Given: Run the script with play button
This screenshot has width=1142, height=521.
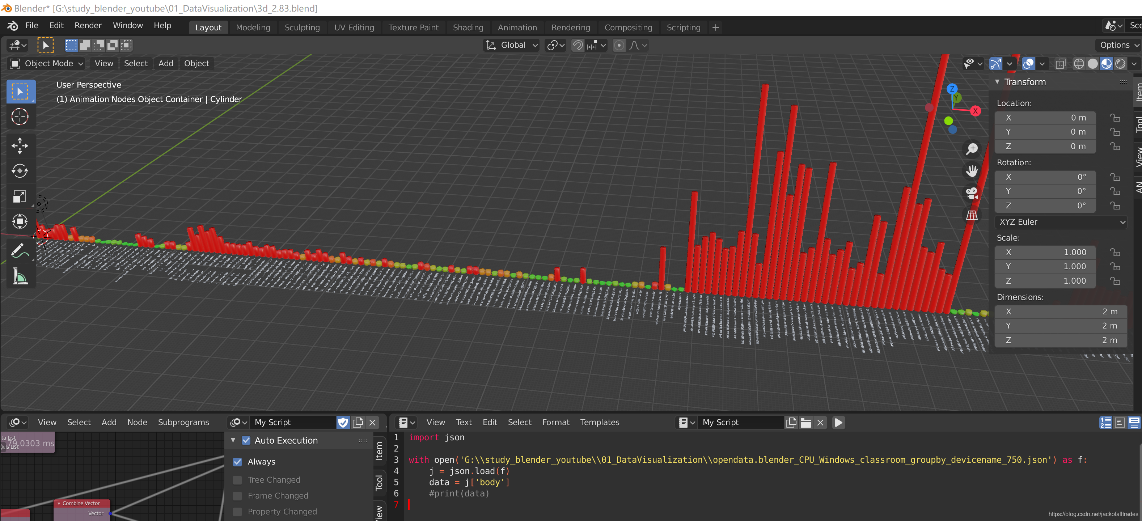Looking at the screenshot, I should click(x=838, y=422).
